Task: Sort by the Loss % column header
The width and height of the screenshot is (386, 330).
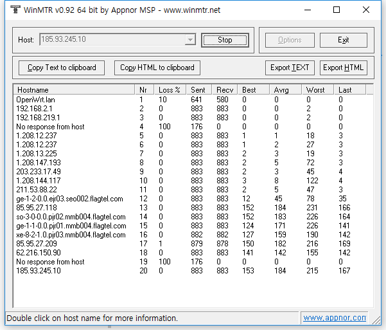Action: tap(171, 89)
